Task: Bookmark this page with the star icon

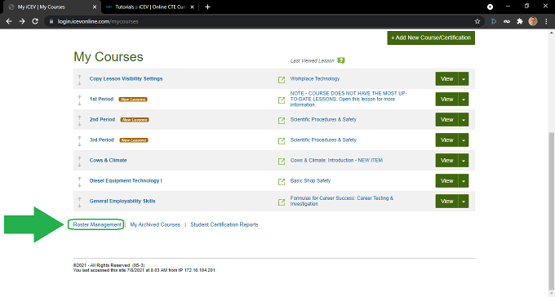Action: point(477,21)
